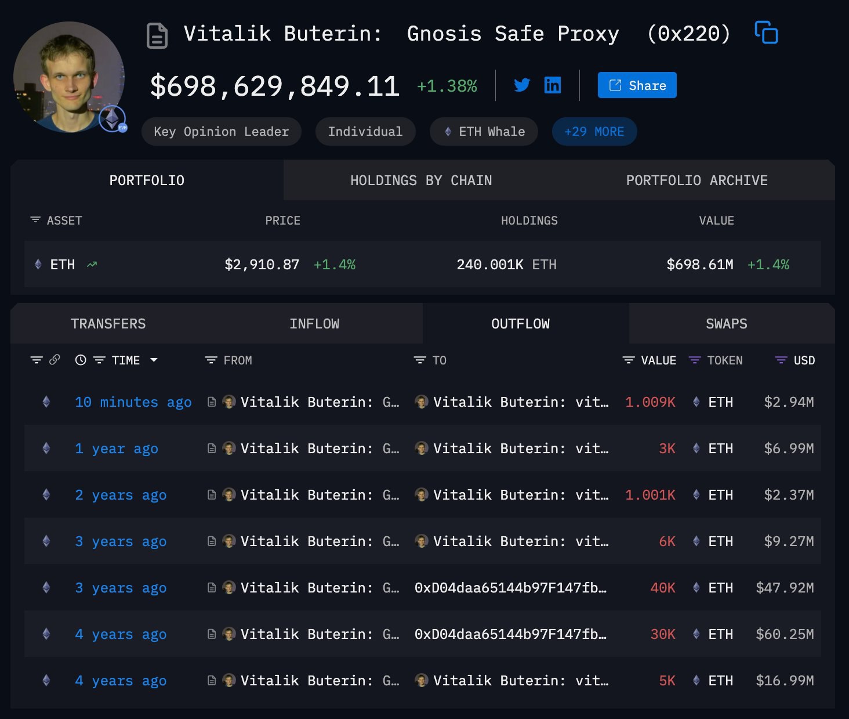Click ETH token icon in the $16.99M row
The width and height of the screenshot is (849, 719).
[696, 680]
